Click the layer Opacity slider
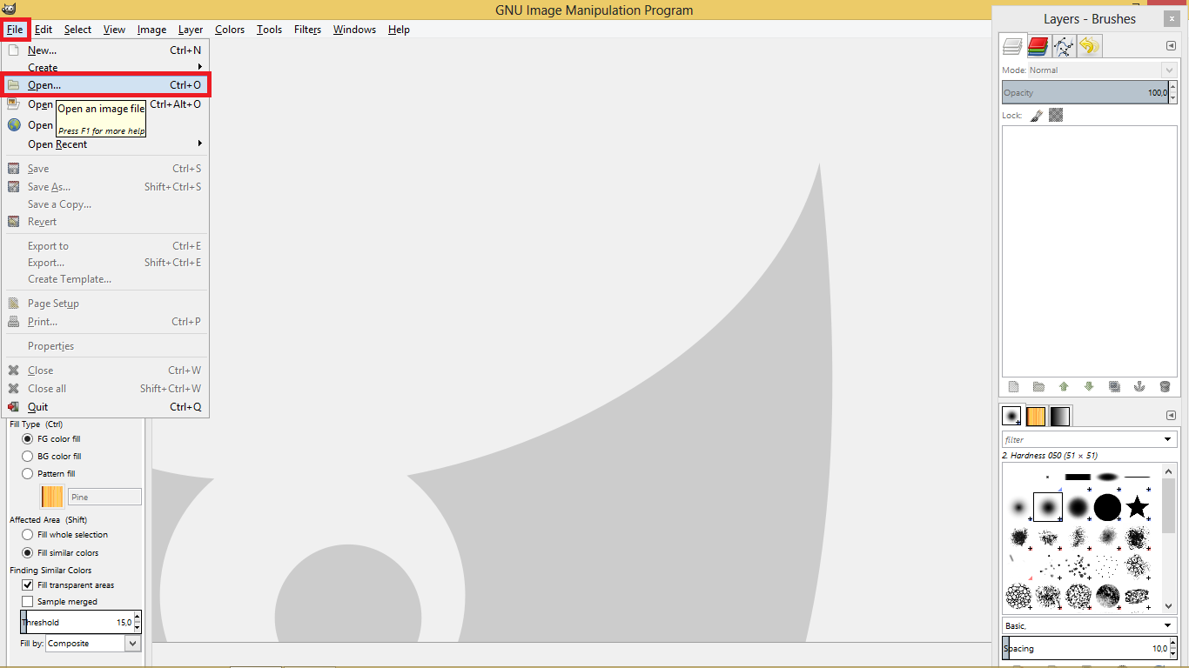The image size is (1189, 668). 1085,92
